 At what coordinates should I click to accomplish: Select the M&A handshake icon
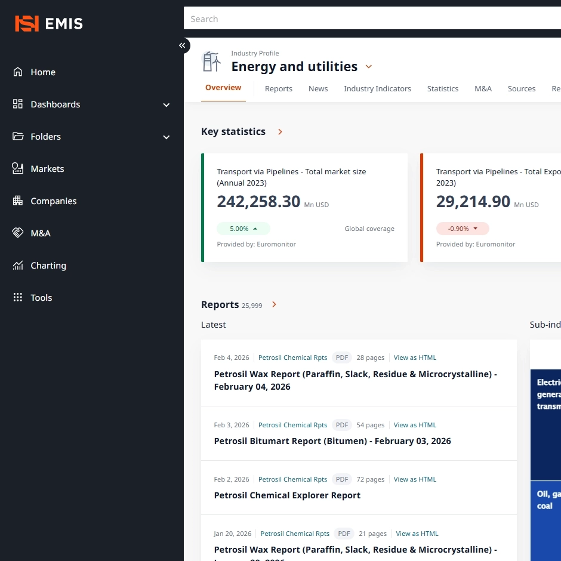[x=18, y=233]
